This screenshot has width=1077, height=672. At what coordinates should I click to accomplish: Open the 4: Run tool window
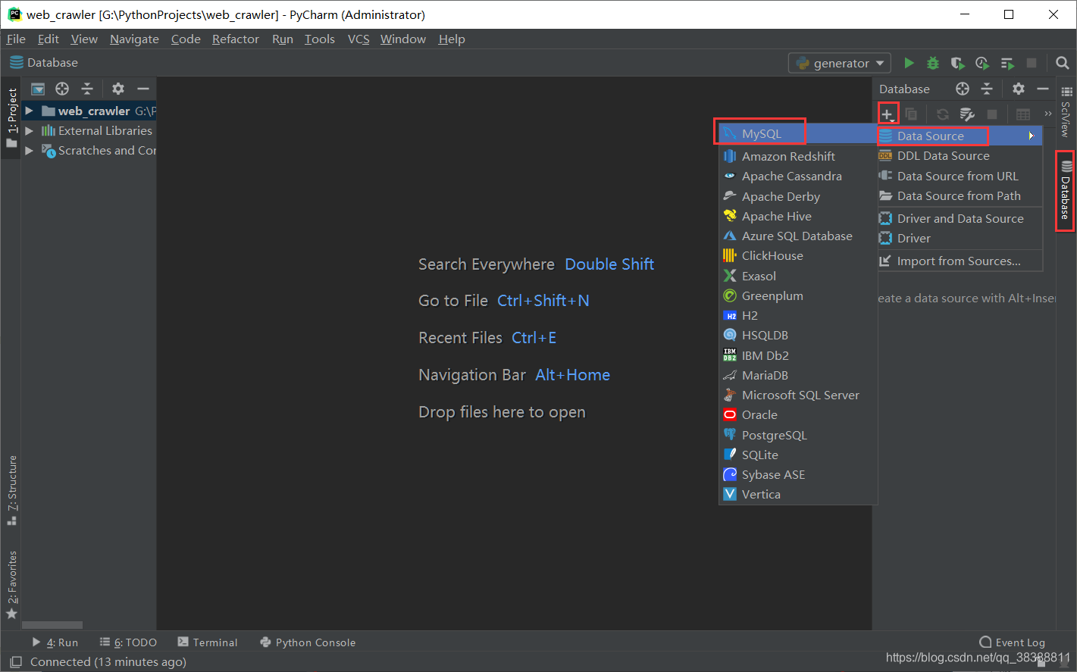55,642
